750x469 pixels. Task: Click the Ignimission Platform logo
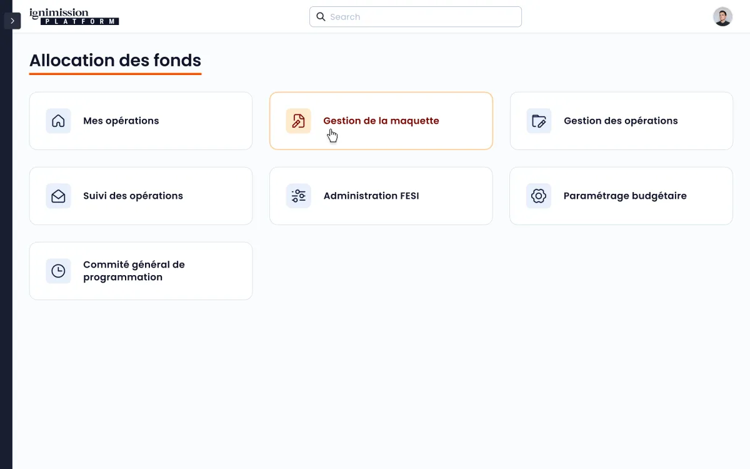pyautogui.click(x=74, y=17)
